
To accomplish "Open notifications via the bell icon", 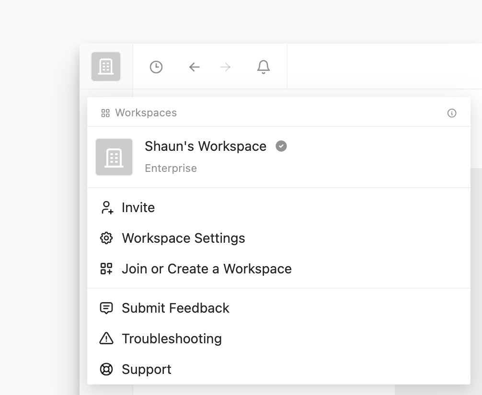I will [264, 67].
